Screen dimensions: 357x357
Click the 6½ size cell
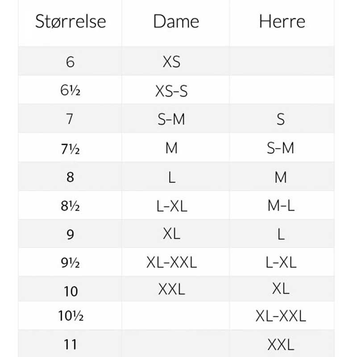click(70, 91)
